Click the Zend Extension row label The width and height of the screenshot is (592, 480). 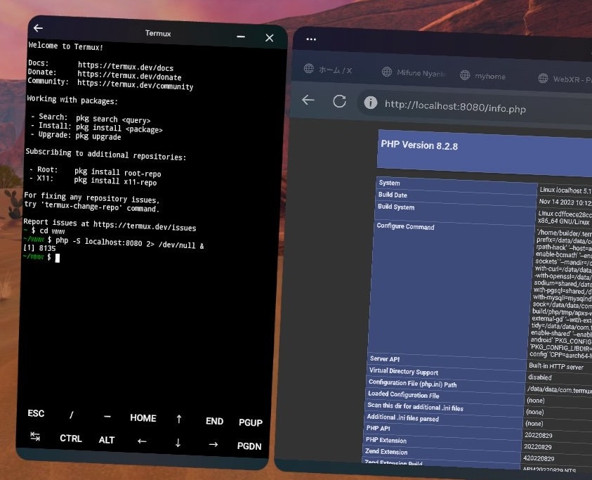click(386, 452)
